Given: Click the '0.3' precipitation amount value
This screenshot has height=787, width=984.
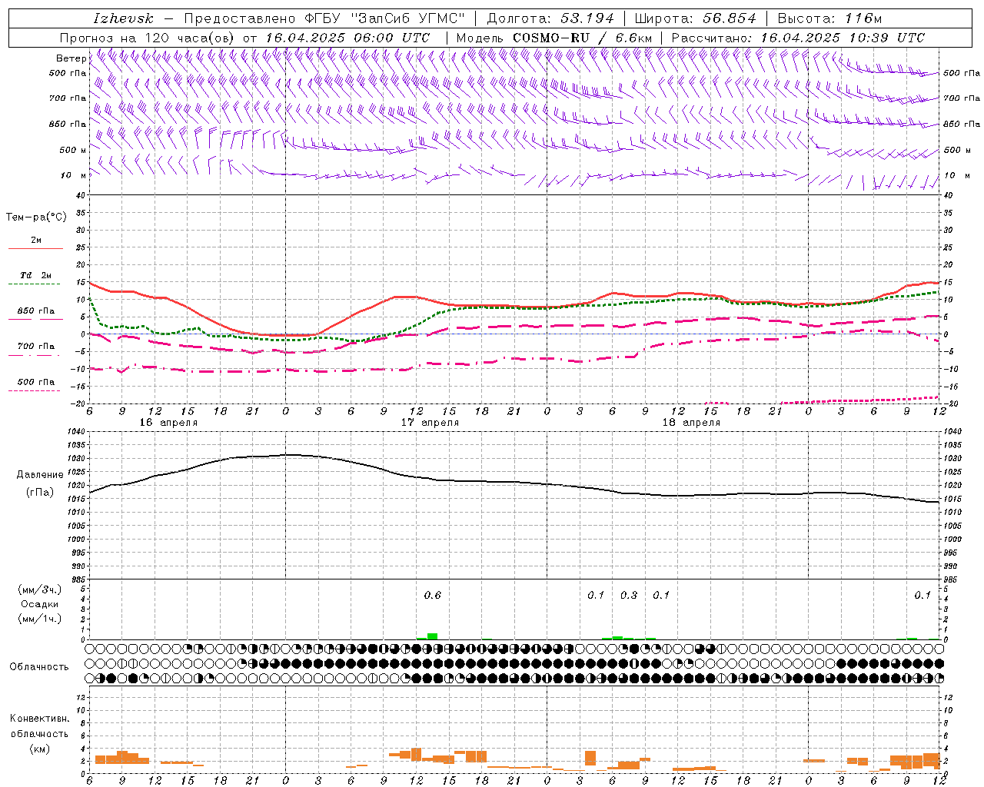Looking at the screenshot, I should (x=629, y=595).
